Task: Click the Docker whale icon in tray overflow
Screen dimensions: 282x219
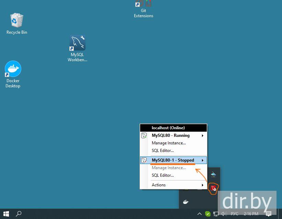Action: tap(185, 202)
